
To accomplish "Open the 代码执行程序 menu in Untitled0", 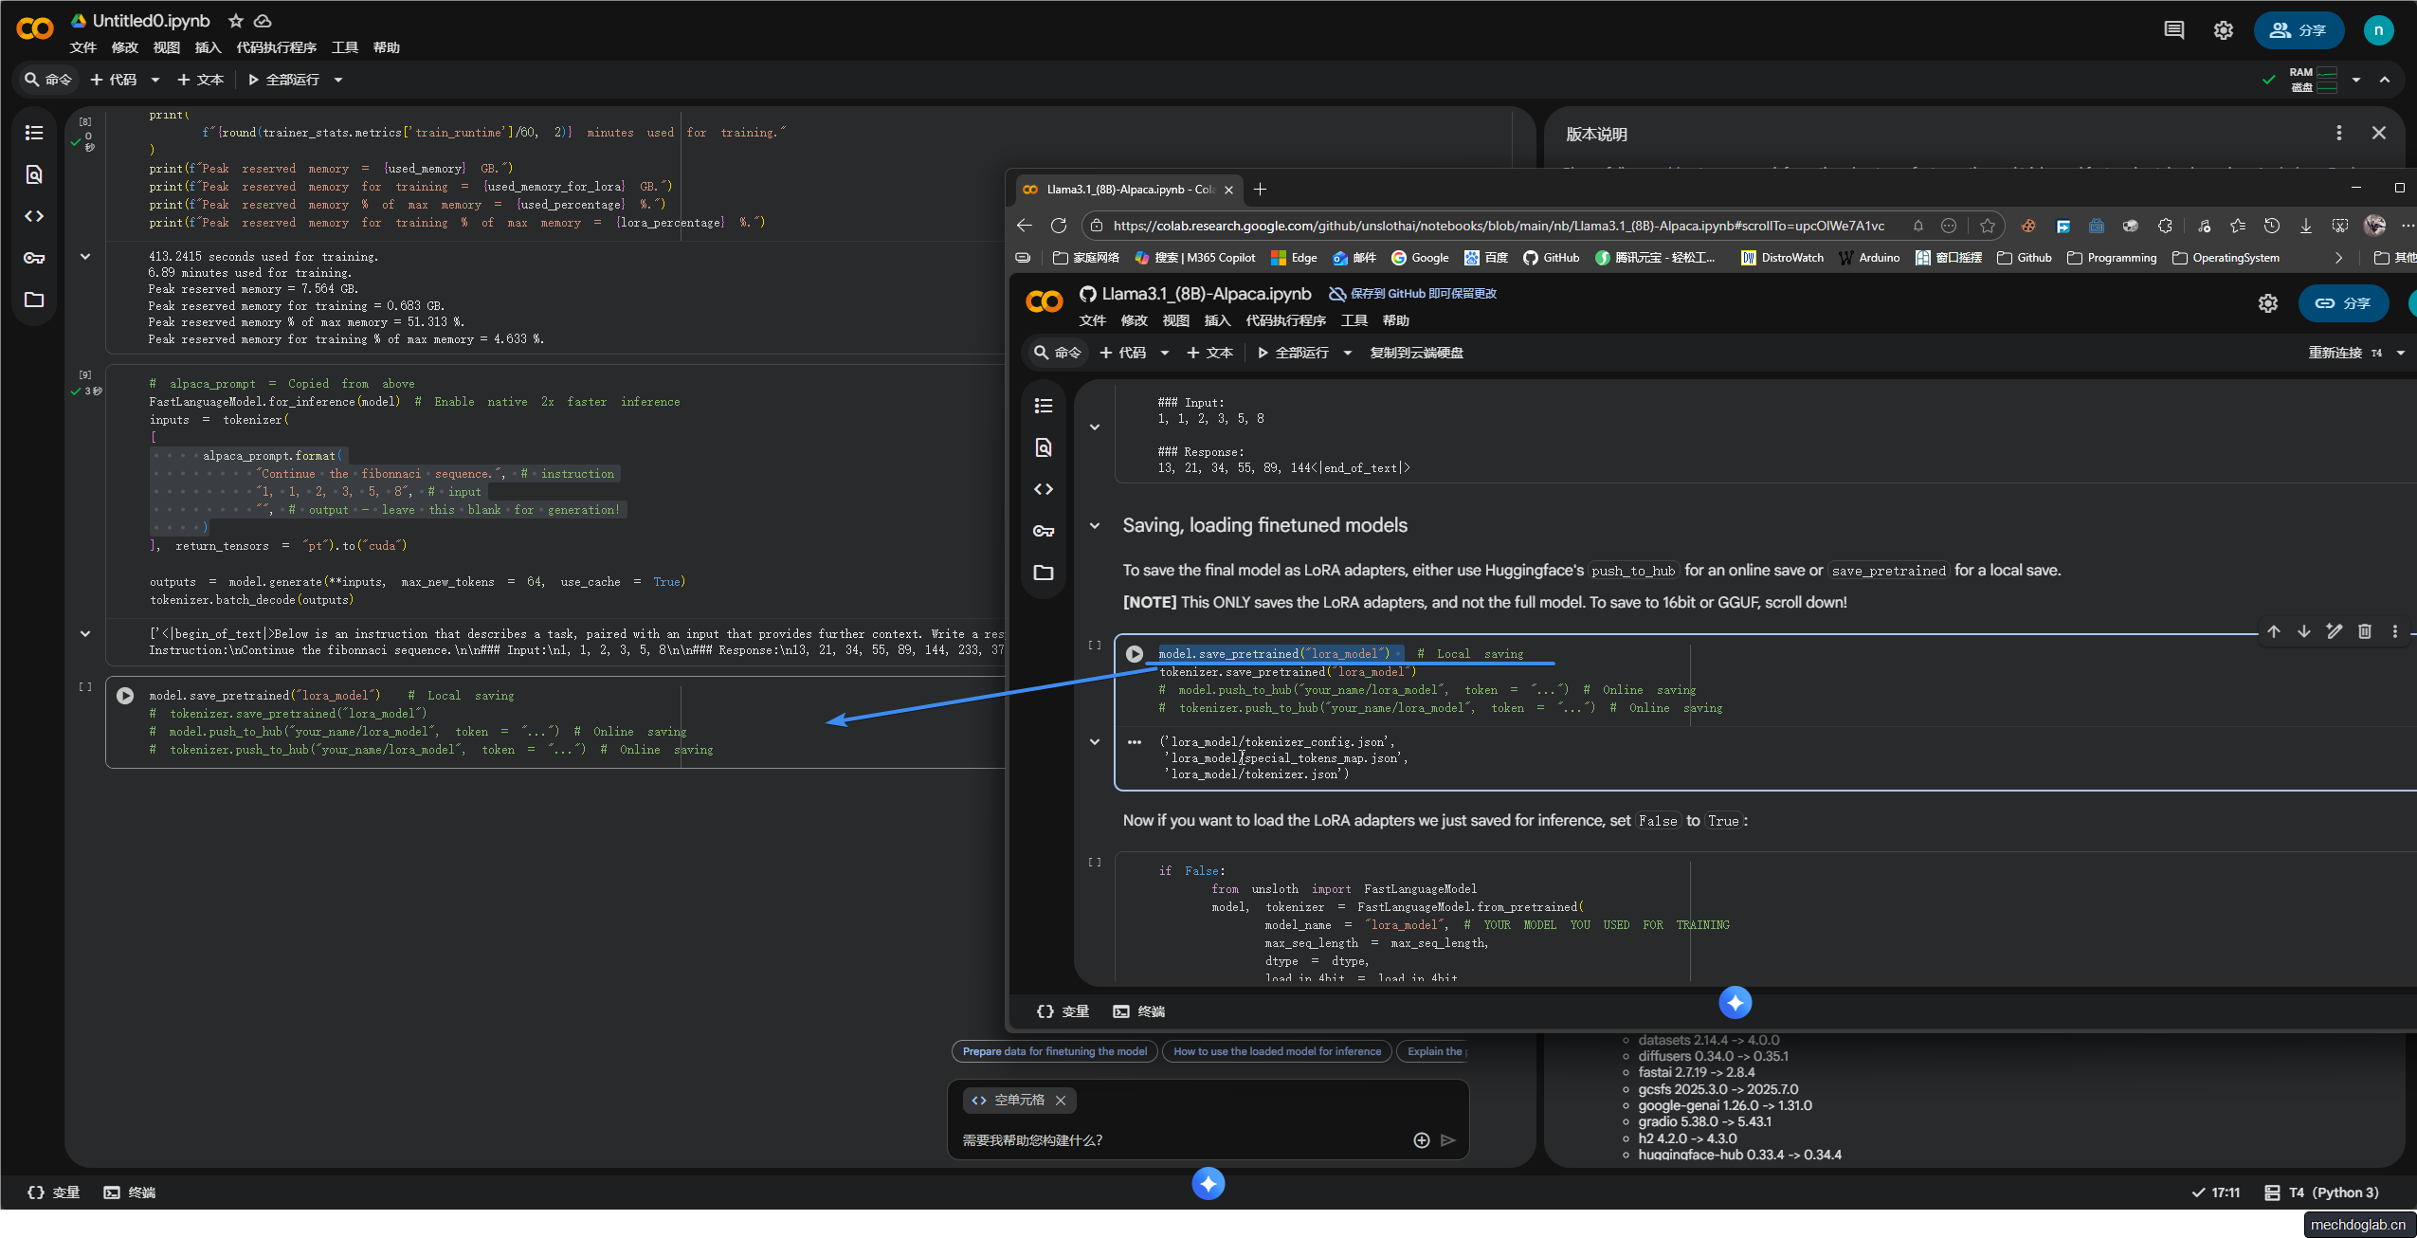I will [x=276, y=47].
